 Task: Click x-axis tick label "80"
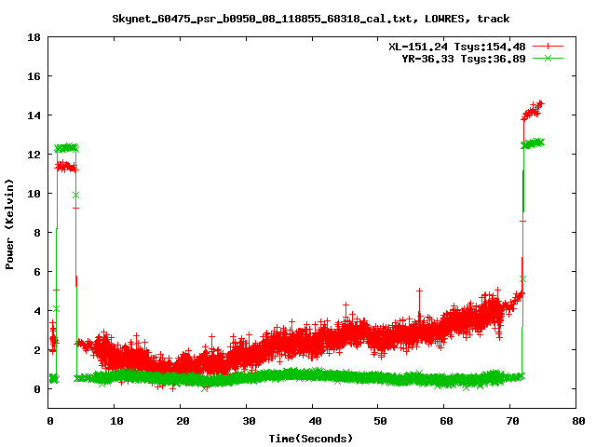coord(578,421)
